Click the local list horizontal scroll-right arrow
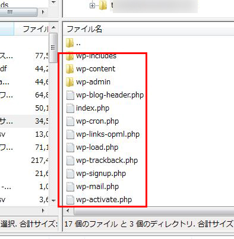 pyautogui.click(x=43, y=211)
